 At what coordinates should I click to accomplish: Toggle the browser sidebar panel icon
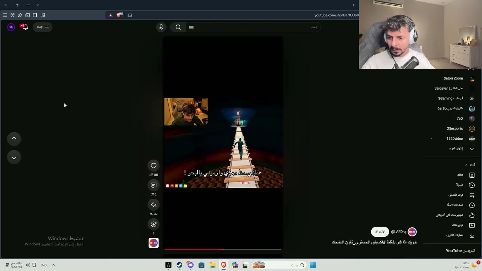[35, 15]
